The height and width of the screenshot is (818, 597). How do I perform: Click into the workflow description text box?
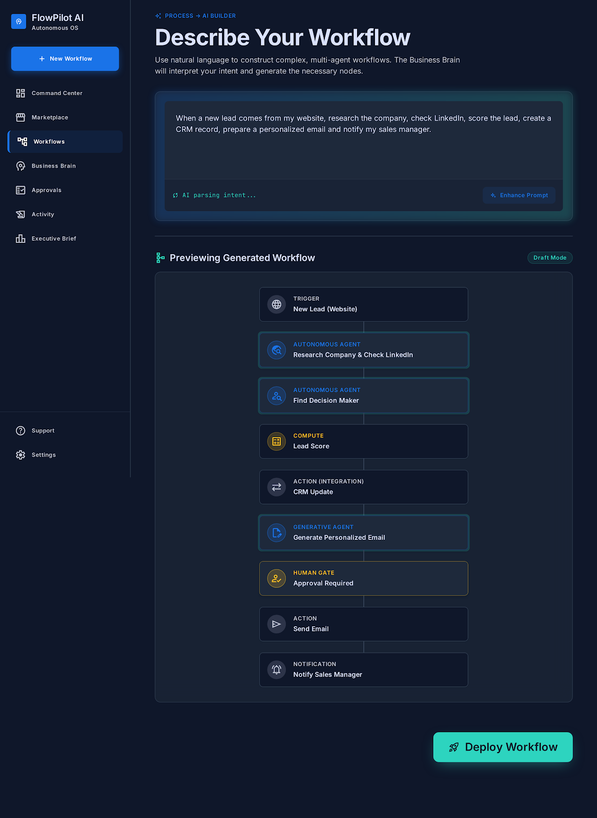pyautogui.click(x=364, y=140)
